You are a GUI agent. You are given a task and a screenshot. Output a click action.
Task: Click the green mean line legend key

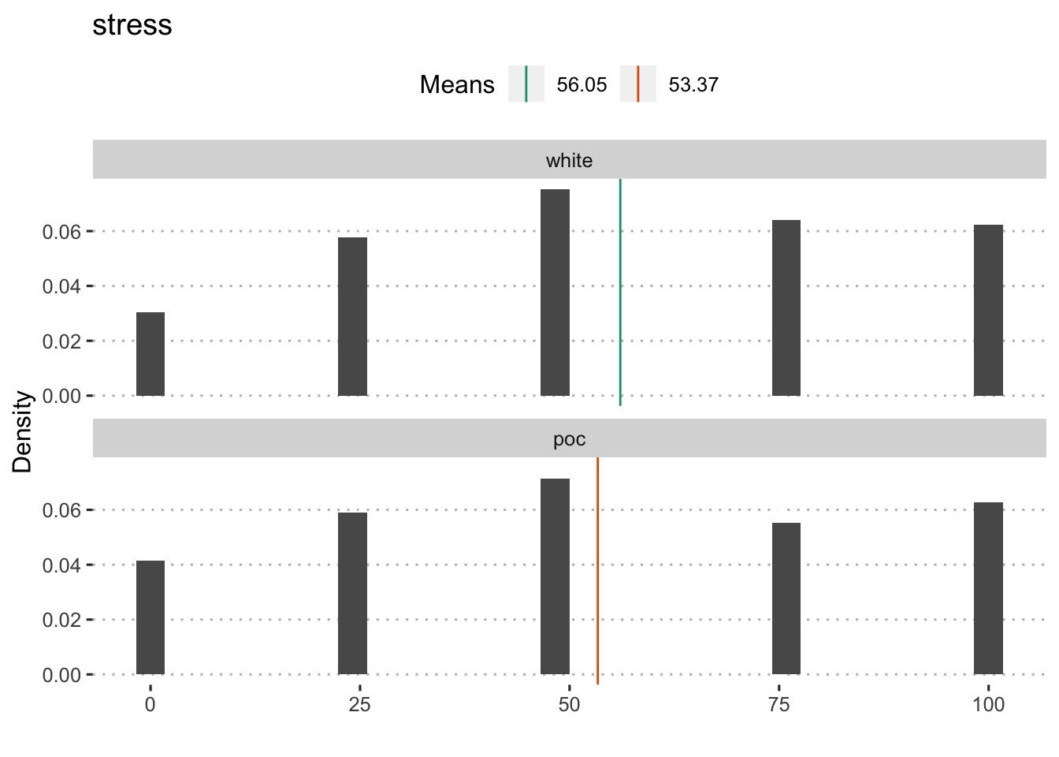click(526, 84)
